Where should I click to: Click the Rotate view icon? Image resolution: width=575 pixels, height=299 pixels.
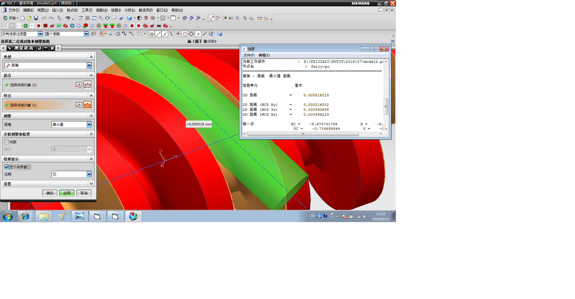pos(108,18)
